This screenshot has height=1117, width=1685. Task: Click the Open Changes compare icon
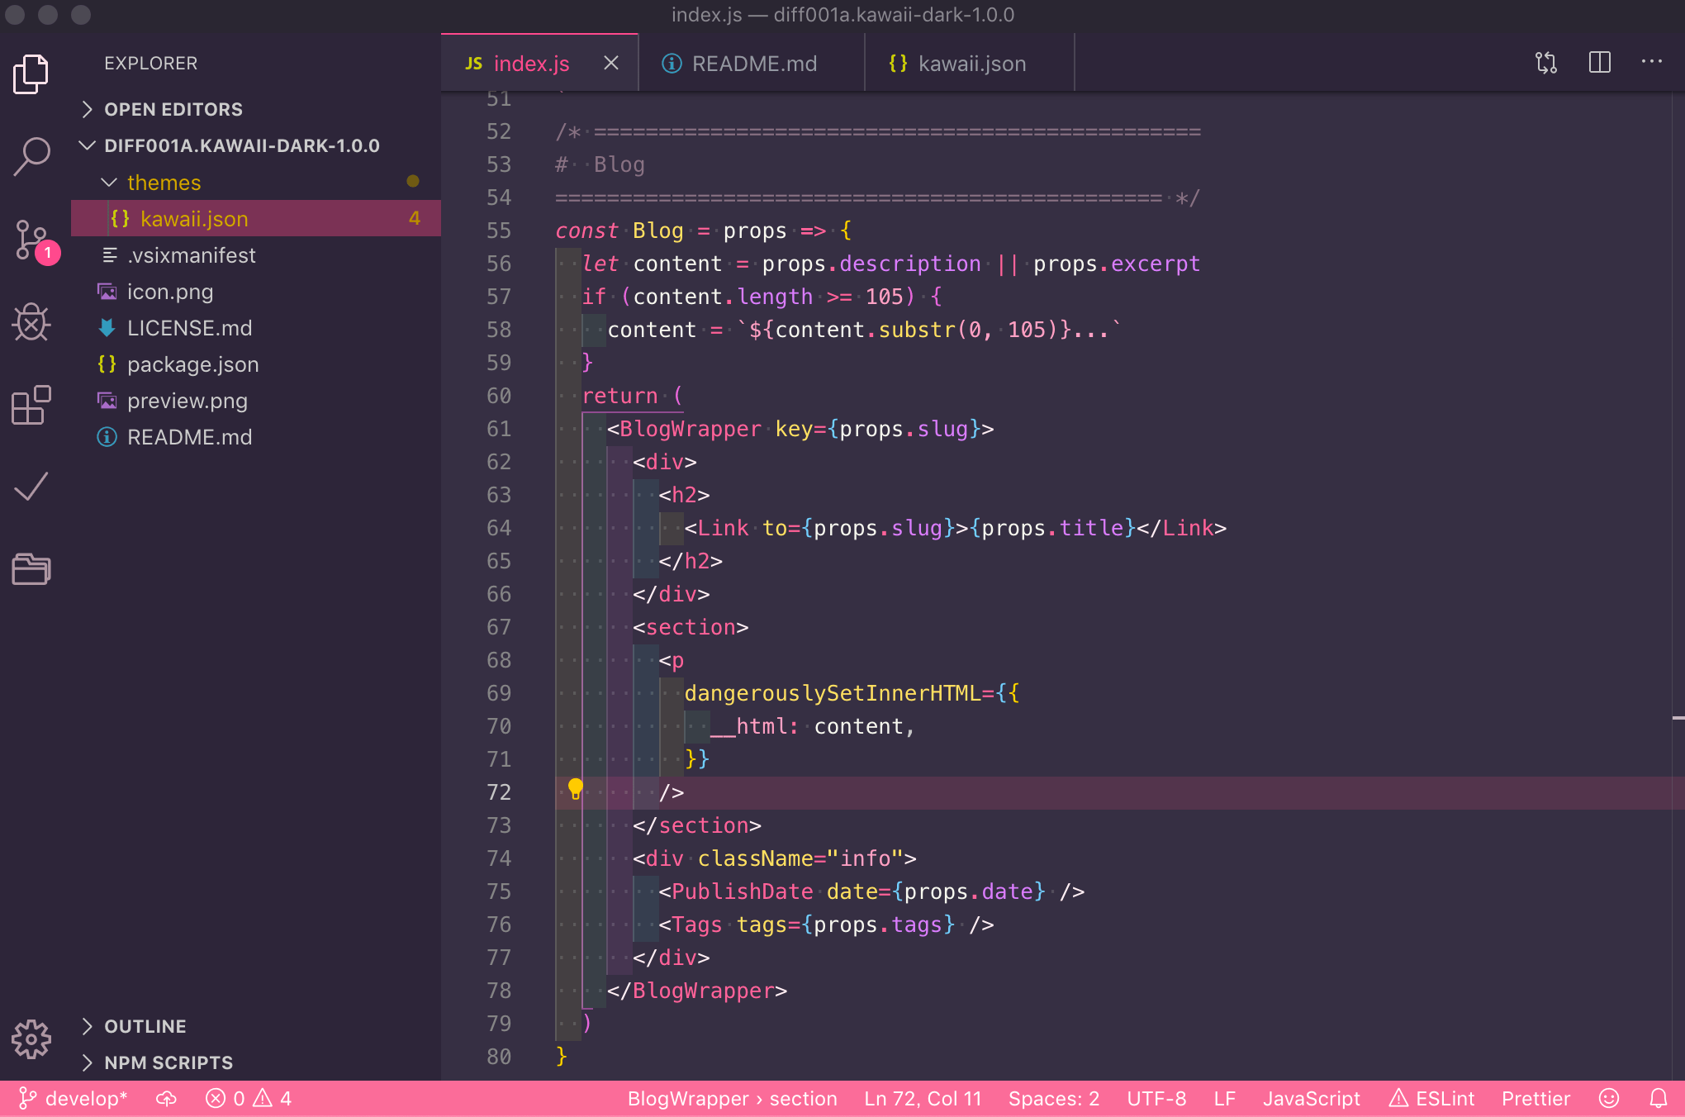tap(1545, 62)
